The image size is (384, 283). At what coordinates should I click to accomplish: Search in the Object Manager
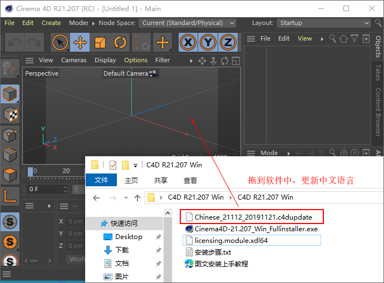(332, 39)
